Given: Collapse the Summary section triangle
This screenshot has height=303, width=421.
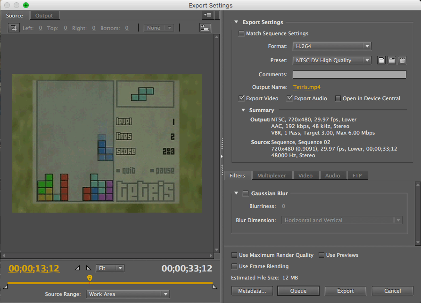Looking at the screenshot, I should pos(243,110).
